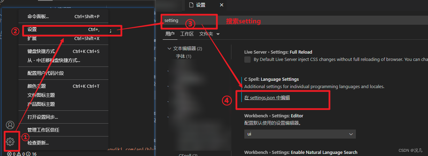
Task: Select 字体 (1) in settings tree
Action: tap(184, 56)
